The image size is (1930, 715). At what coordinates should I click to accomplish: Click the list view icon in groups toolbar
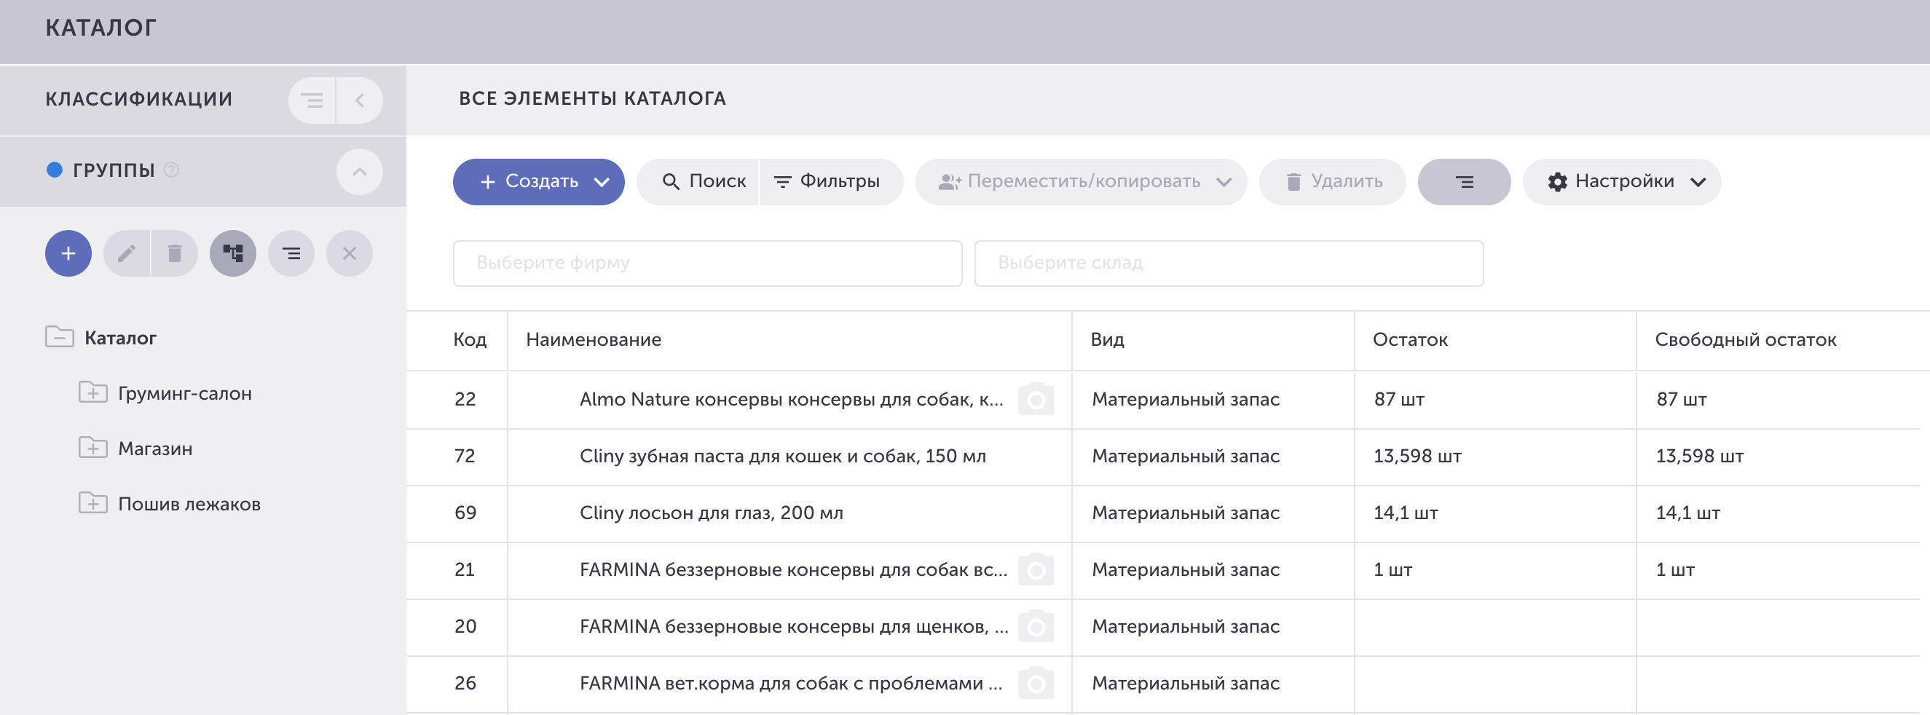pos(291,254)
